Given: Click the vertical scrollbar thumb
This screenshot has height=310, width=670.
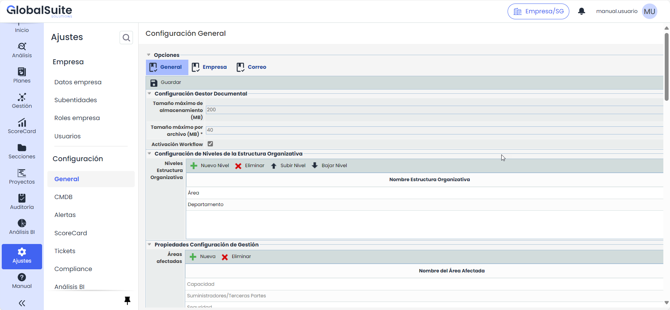Looking at the screenshot, I should [666, 67].
